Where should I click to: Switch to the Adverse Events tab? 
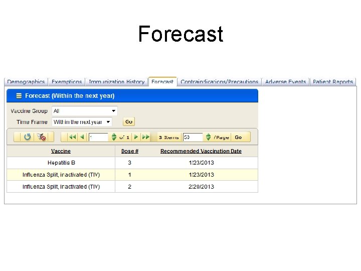coord(285,82)
